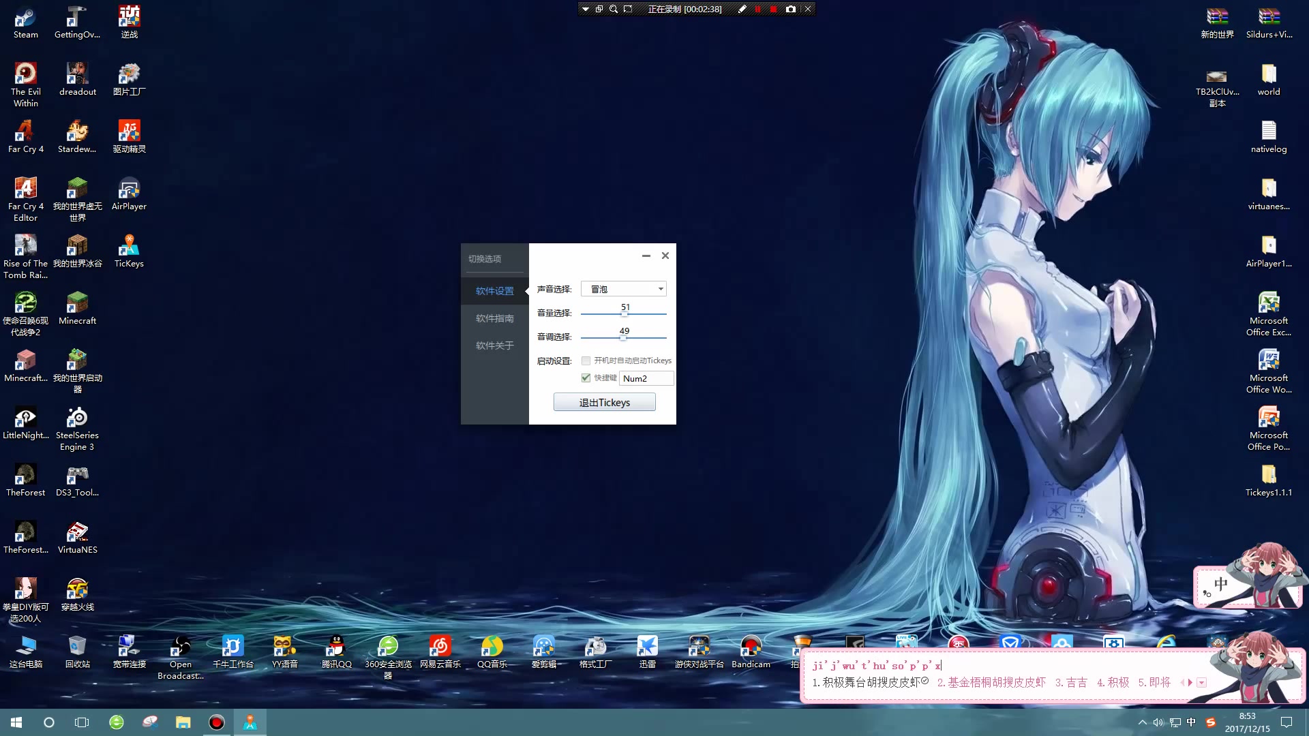
Task: Open Cortana circle on taskbar
Action: [49, 722]
